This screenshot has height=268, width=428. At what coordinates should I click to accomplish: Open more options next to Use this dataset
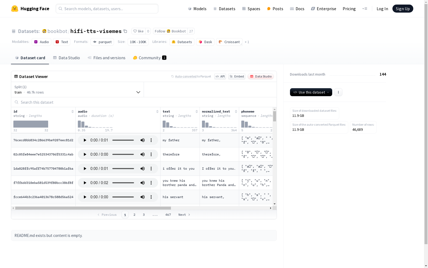(x=338, y=92)
